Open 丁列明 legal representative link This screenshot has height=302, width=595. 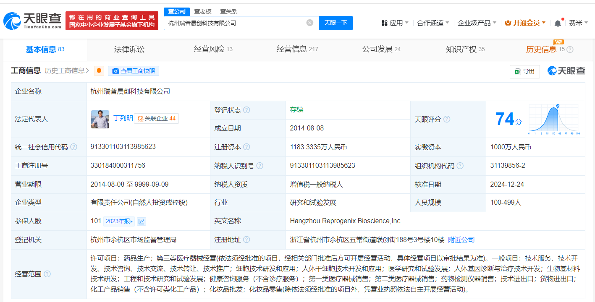click(123, 118)
